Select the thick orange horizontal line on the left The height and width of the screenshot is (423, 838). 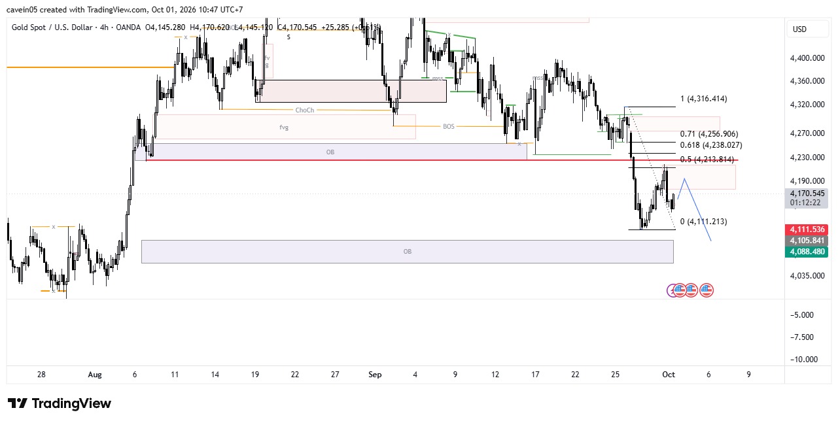(x=90, y=67)
